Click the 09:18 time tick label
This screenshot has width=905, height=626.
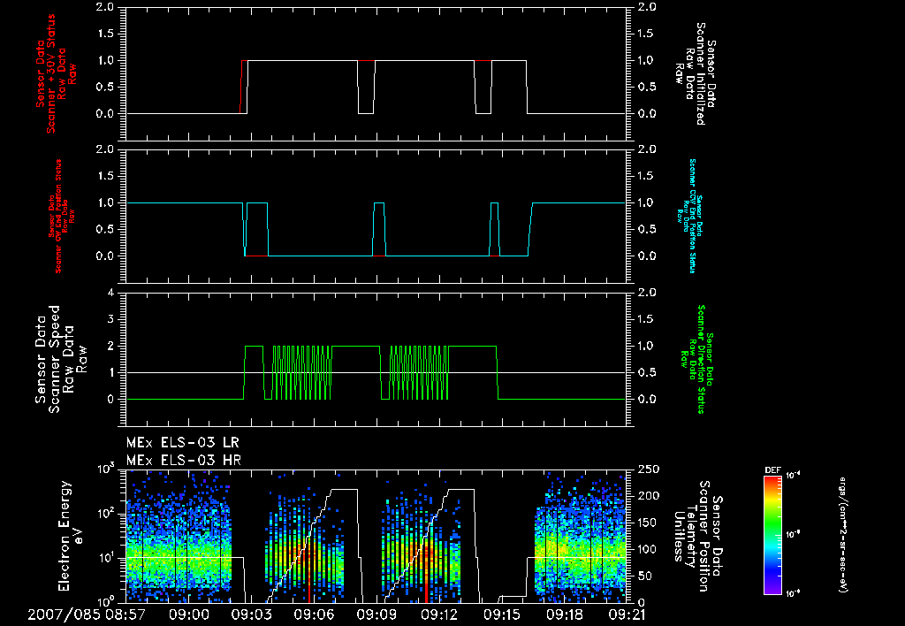565,615
